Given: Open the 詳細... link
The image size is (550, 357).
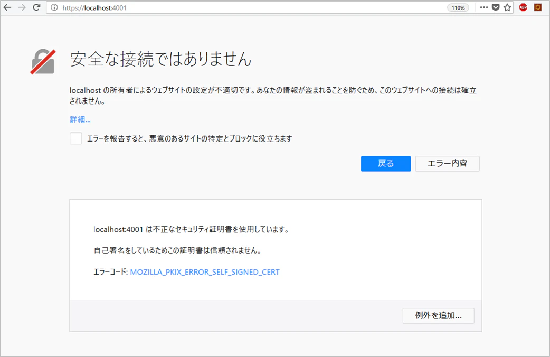Looking at the screenshot, I should click(x=80, y=119).
